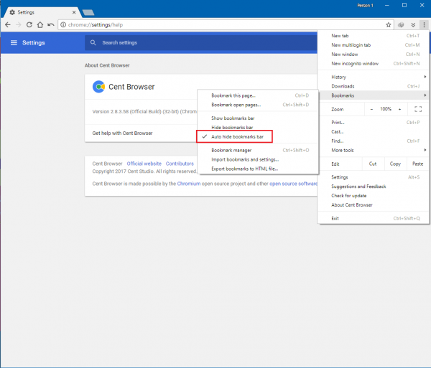
Task: Click the search magnifier icon
Action: [x=93, y=42]
